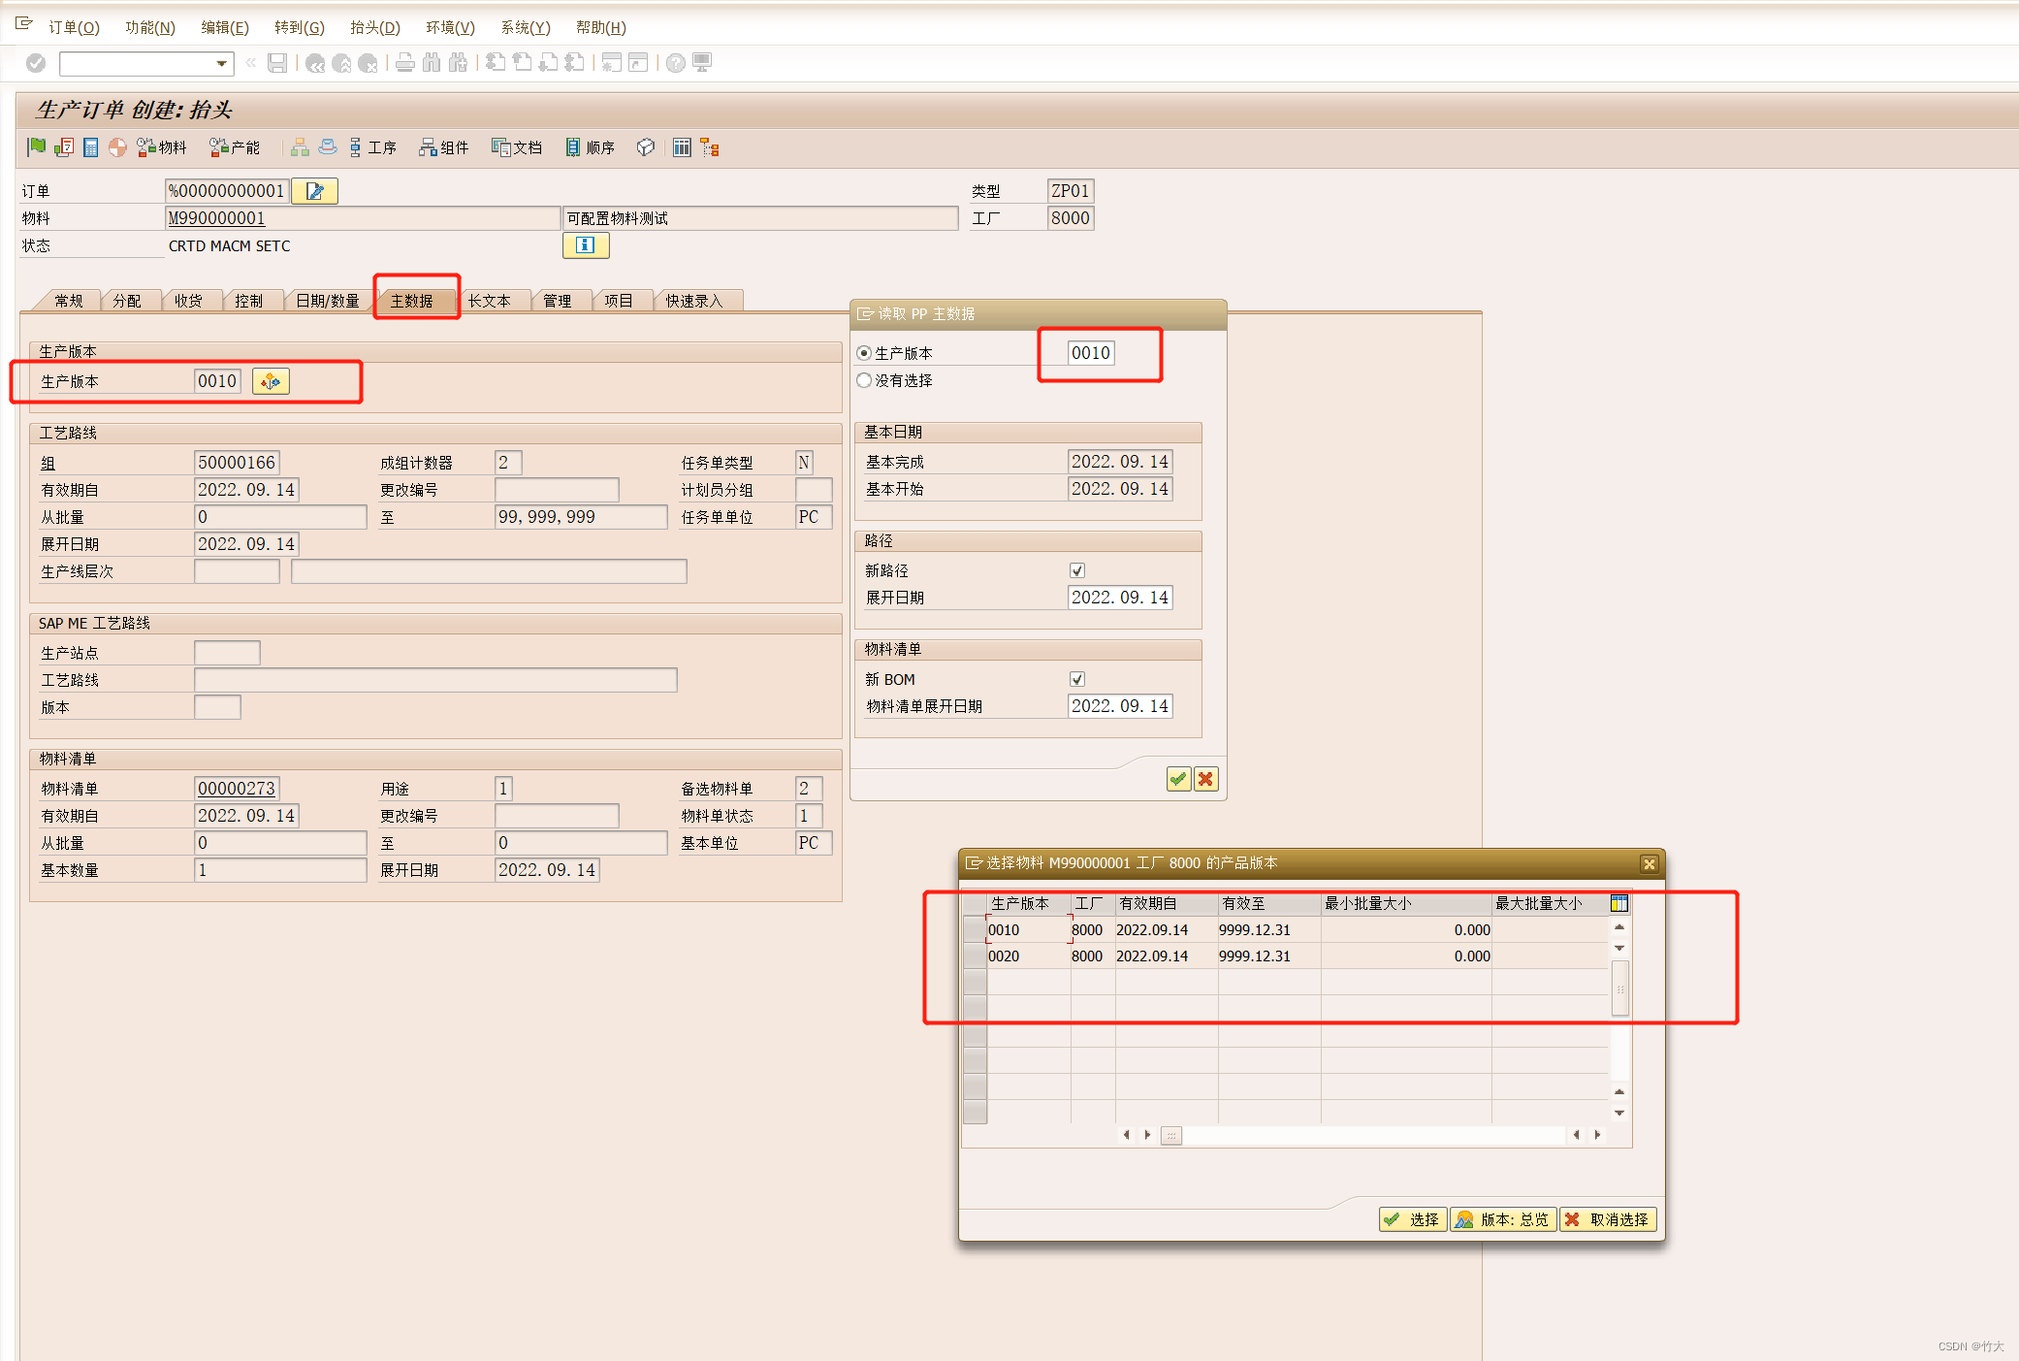Click the save icon in the toolbar
The height and width of the screenshot is (1361, 2019).
277,63
